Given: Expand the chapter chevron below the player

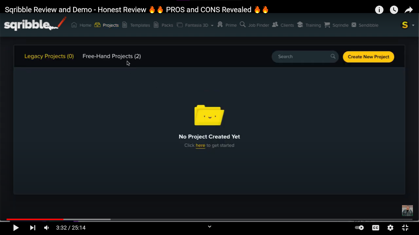Looking at the screenshot, I should click(210, 227).
